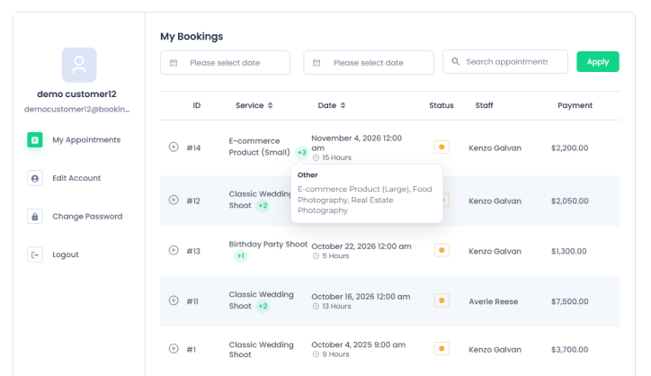Click the $3,700.00 payment amount
Image resolution: width=651 pixels, height=376 pixels.
click(570, 350)
